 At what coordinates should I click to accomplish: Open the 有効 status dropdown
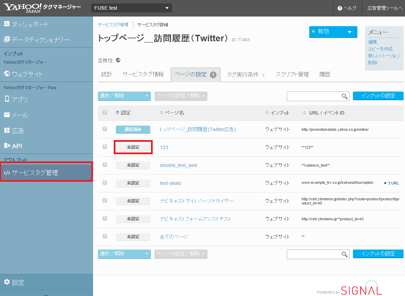(x=333, y=32)
